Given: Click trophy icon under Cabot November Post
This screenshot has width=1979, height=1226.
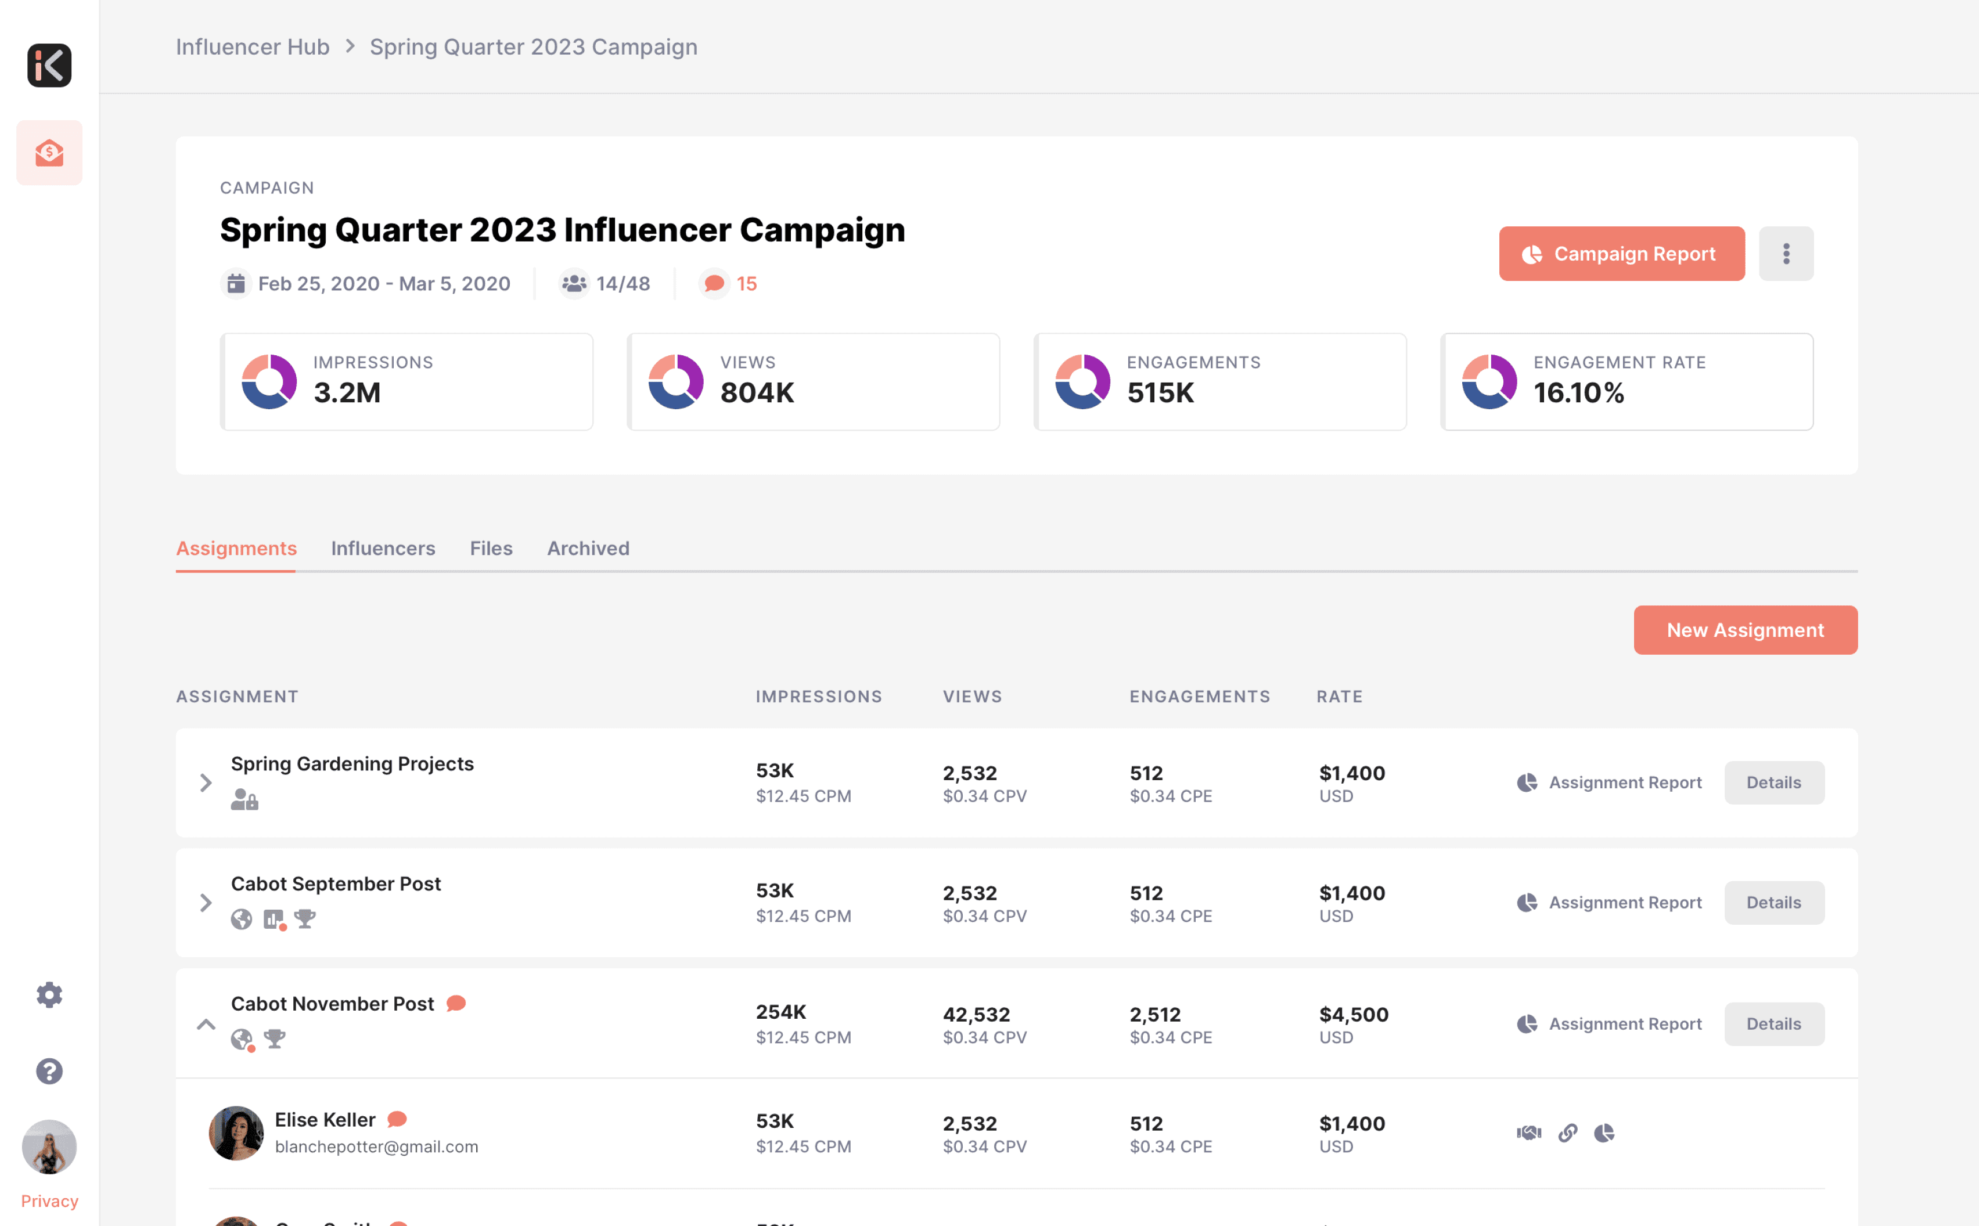Looking at the screenshot, I should 275,1039.
